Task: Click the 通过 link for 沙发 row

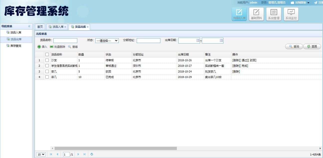Action: click(244, 60)
